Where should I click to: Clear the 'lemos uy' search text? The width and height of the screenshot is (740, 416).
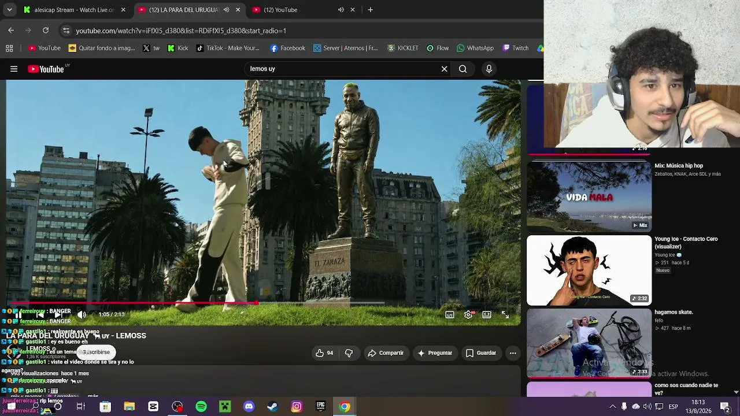(x=444, y=69)
